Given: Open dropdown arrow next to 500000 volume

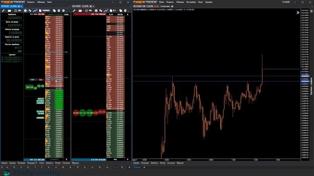Looking at the screenshot, I should [x=51, y=11].
